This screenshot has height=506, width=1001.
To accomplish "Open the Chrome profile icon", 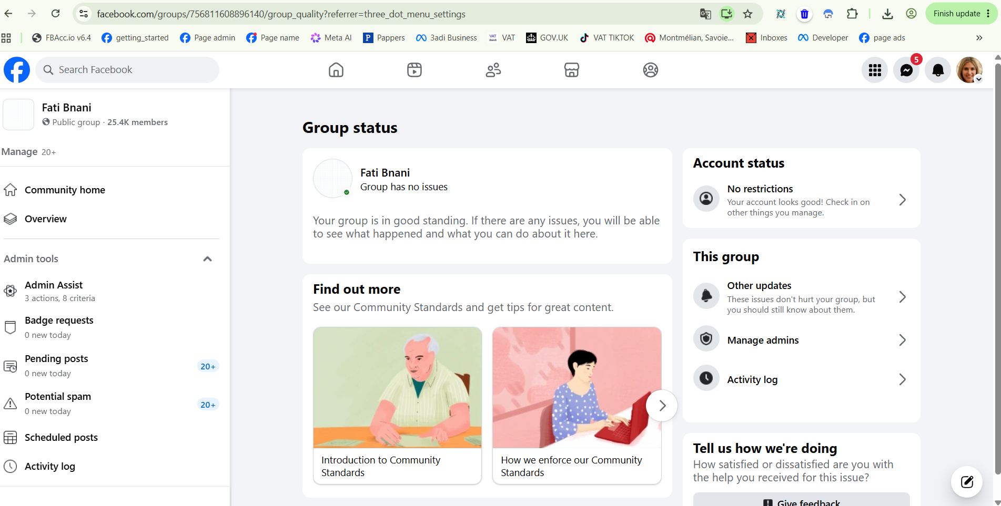I will point(911,14).
